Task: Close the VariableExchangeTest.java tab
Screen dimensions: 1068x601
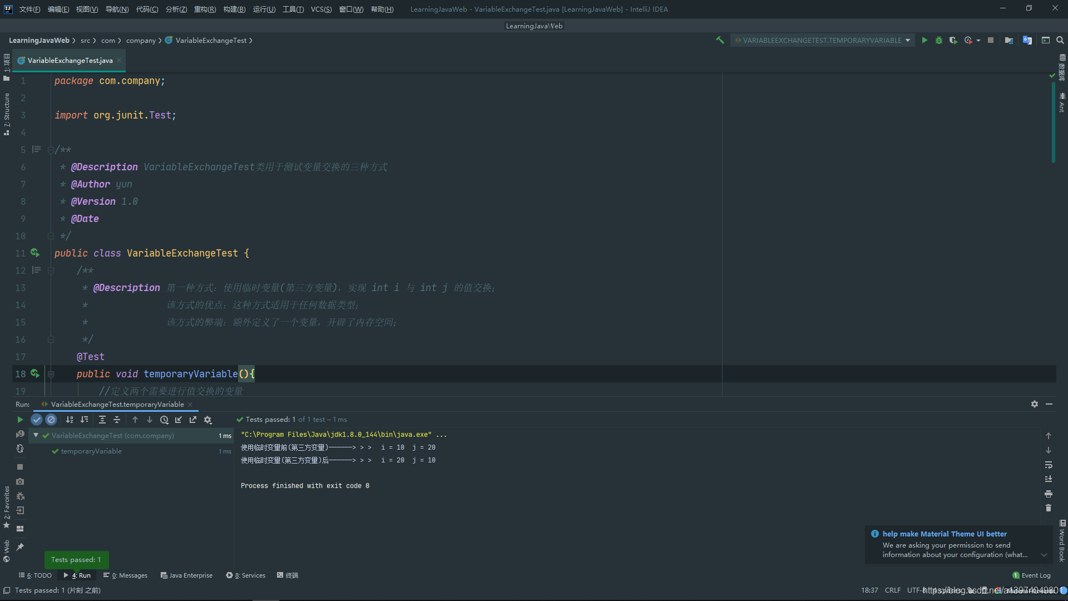Action: pos(119,60)
